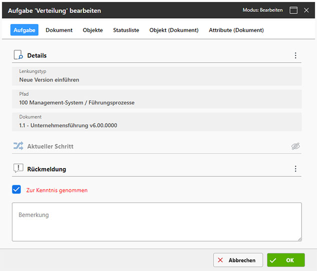Open the Attribute (Dokument) tab
Image resolution: width=317 pixels, height=271 pixels.
pyautogui.click(x=236, y=30)
